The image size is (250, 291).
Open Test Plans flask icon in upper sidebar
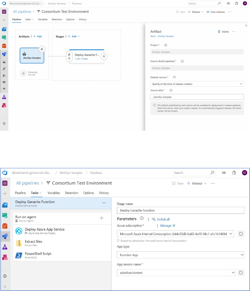point(4,97)
